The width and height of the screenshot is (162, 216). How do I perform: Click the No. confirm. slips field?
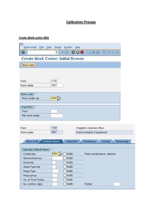click(x=55, y=184)
